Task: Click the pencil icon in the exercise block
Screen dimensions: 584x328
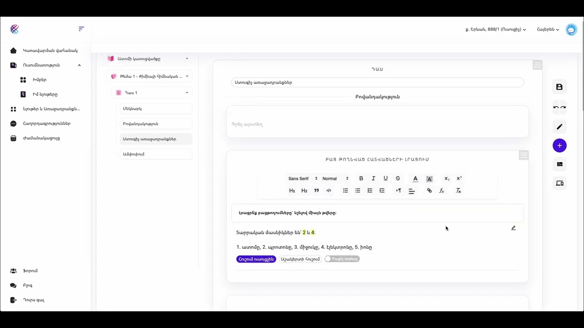Action: [x=513, y=228]
